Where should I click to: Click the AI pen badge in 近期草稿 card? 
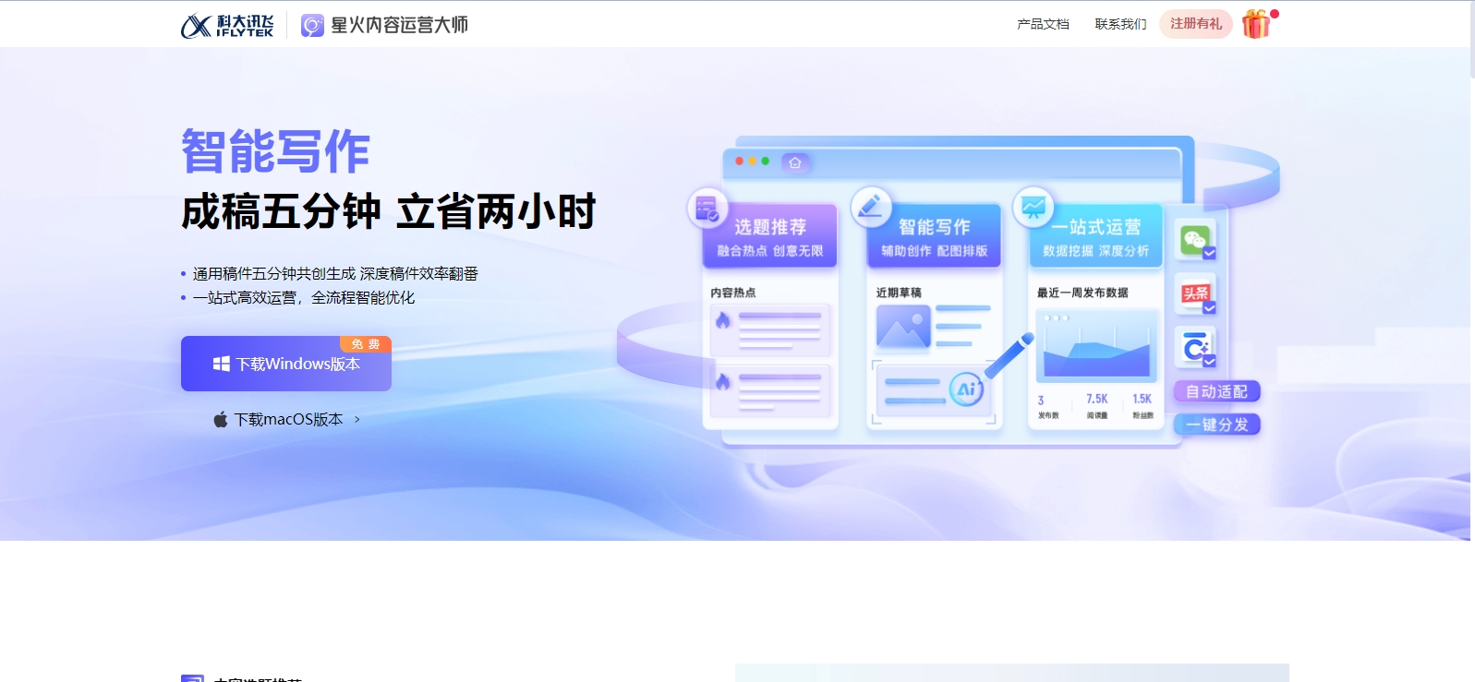point(966,389)
